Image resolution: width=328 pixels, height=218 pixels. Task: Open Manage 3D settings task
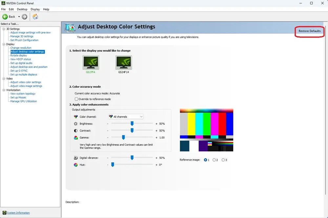pos(22,36)
